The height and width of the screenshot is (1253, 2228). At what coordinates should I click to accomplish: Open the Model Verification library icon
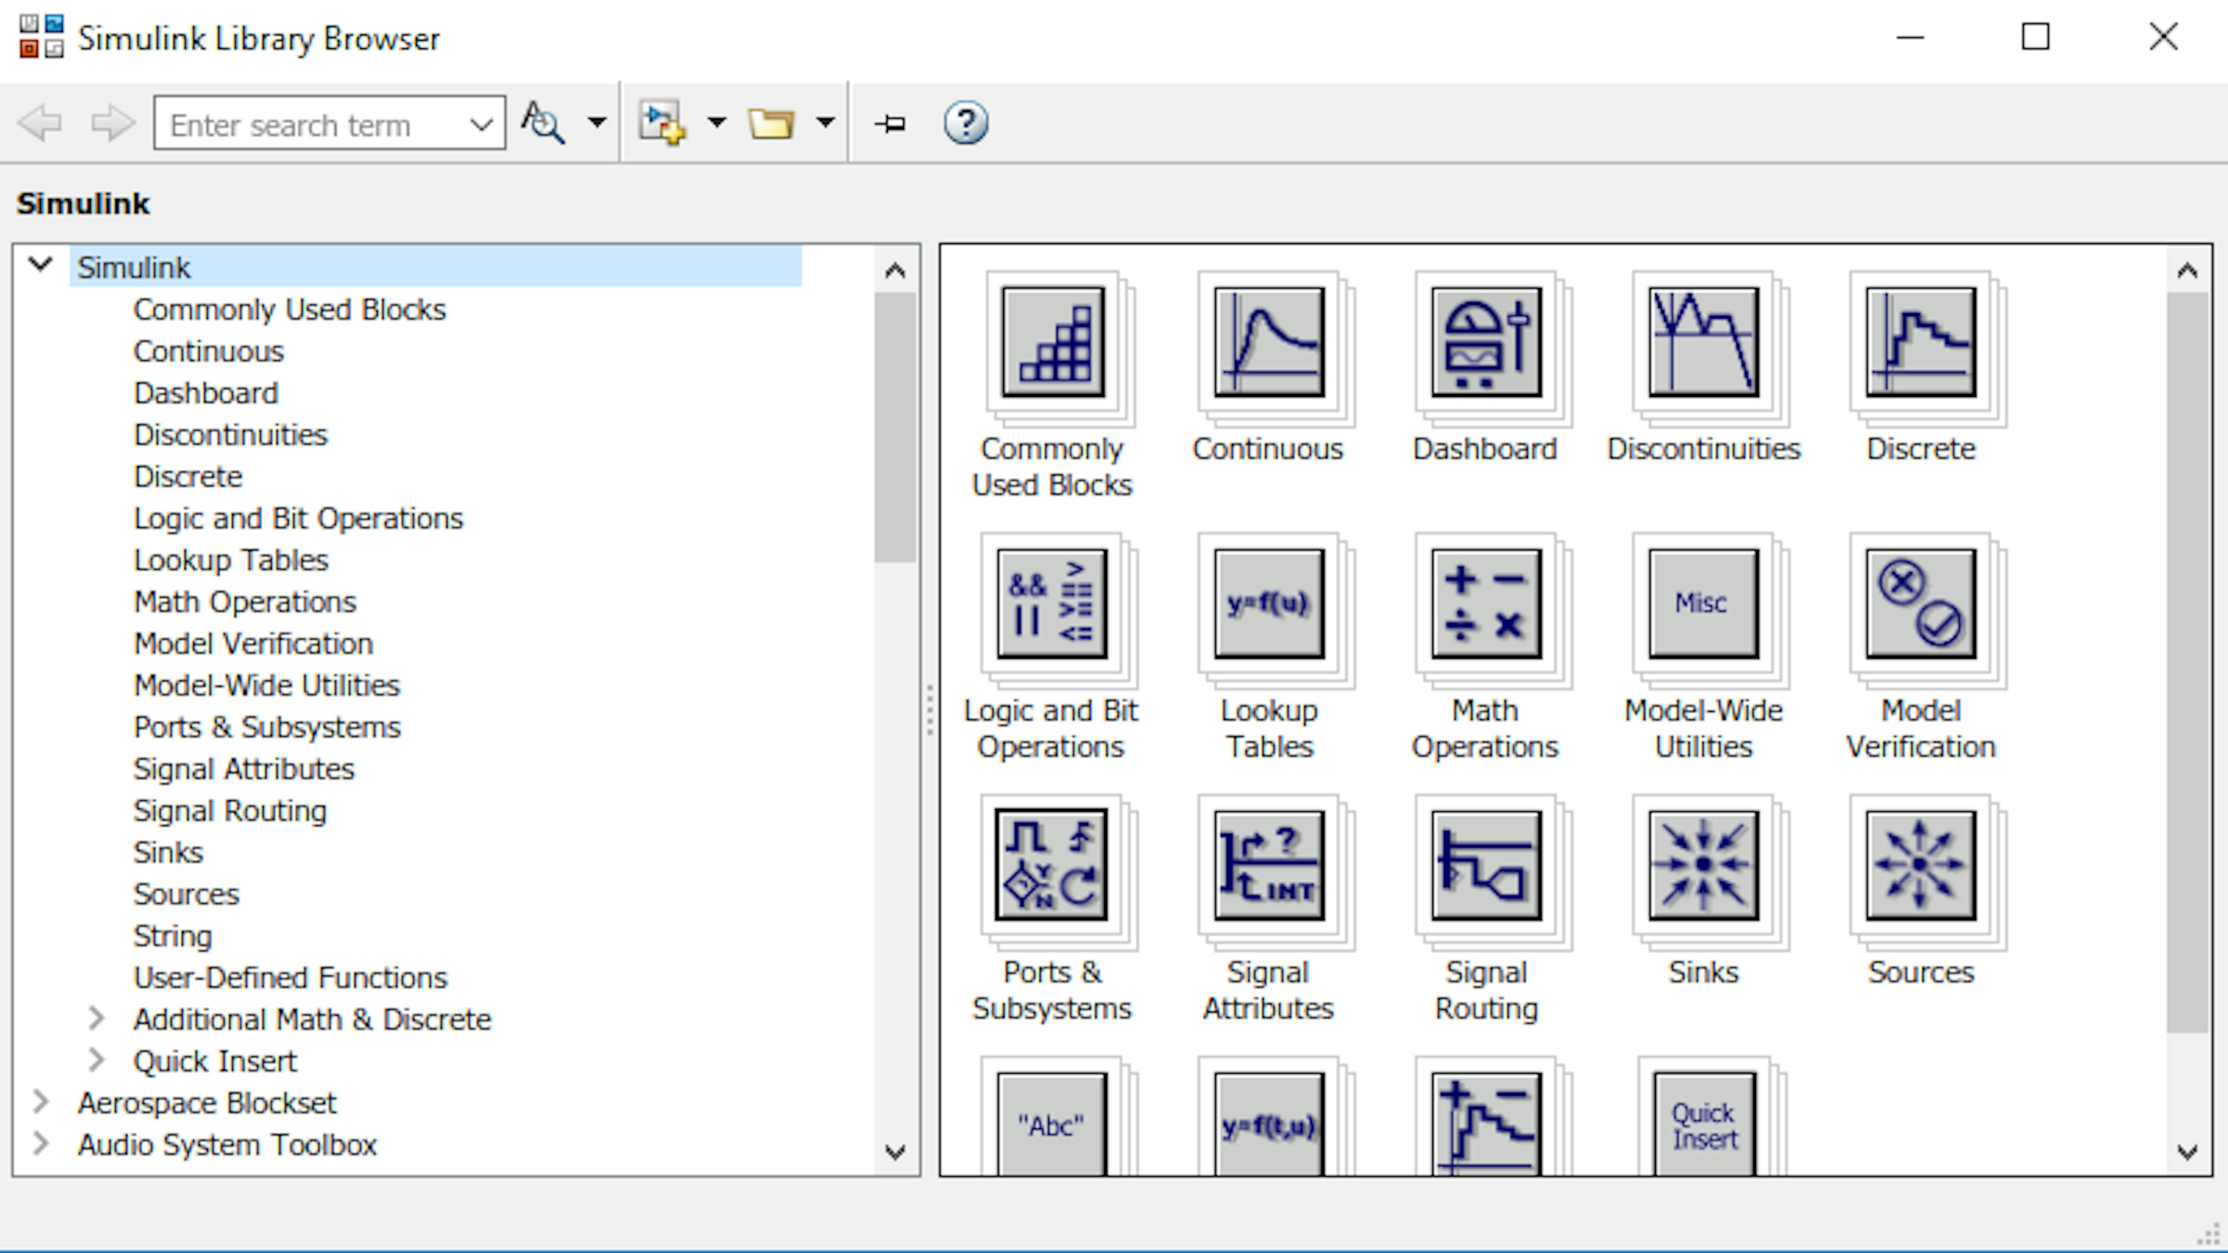(1920, 604)
